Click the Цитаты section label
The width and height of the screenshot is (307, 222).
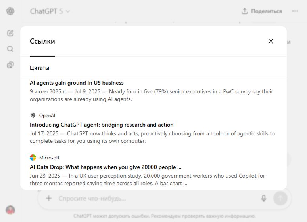pyautogui.click(x=40, y=68)
